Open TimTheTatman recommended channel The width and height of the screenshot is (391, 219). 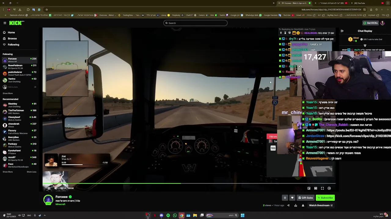20,112
